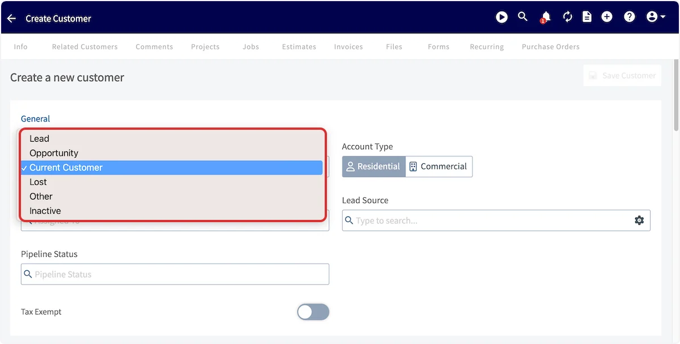Open the Jobs tab
This screenshot has width=680, height=344.
pos(250,46)
